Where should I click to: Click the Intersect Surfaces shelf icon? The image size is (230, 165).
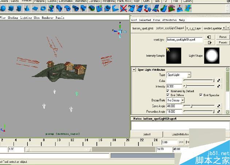tap(108, 8)
